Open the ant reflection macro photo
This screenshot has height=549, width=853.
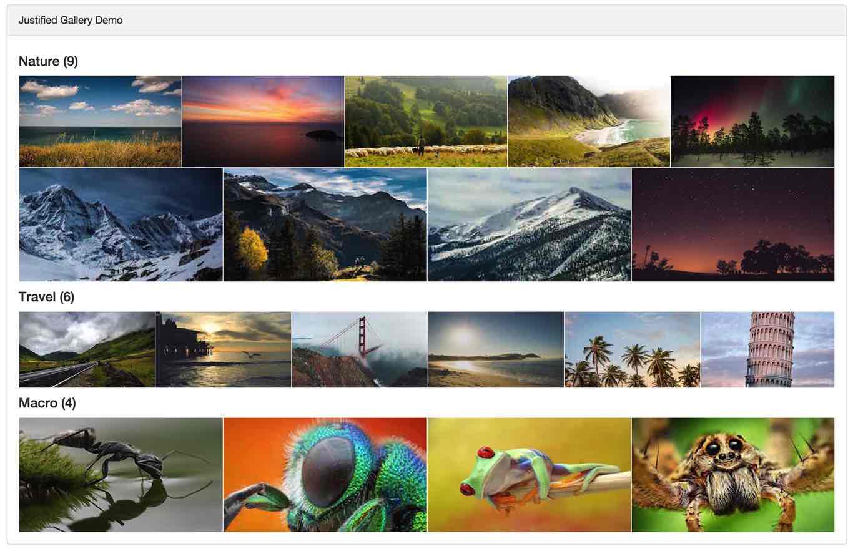121,475
